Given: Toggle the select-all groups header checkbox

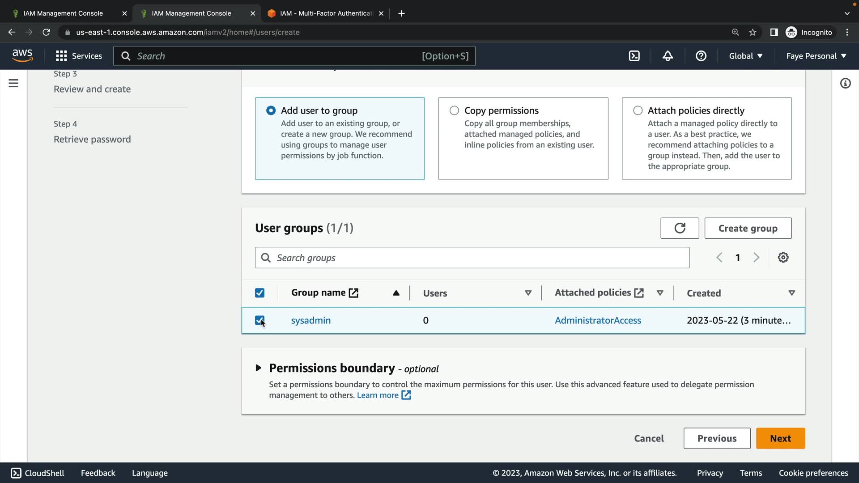Looking at the screenshot, I should tap(259, 293).
